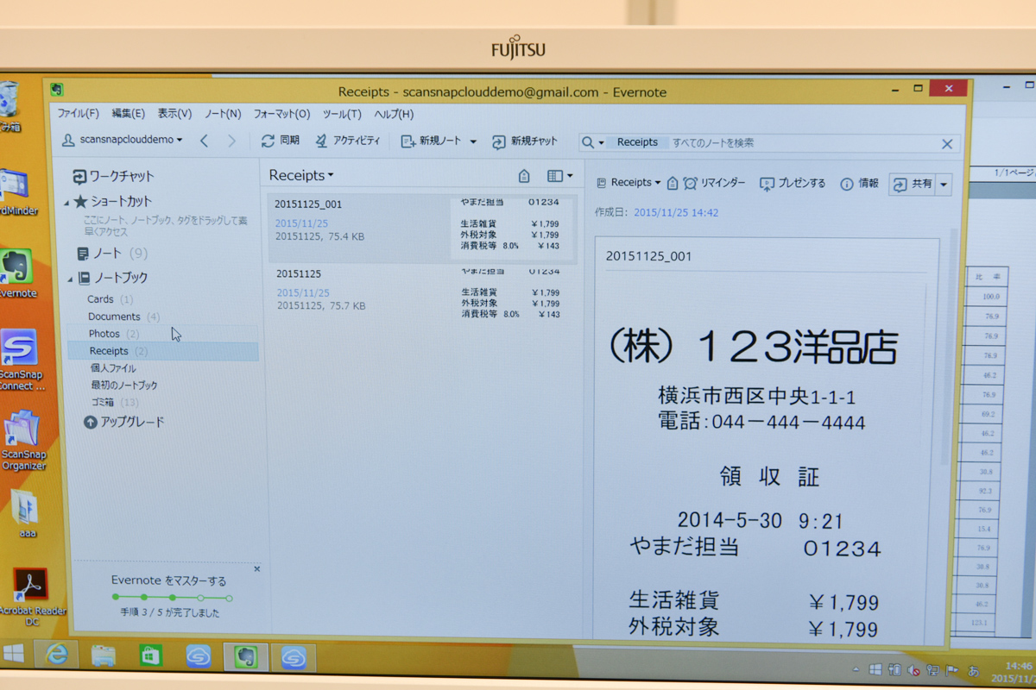1036x690 pixels.
Task: Set a リマインダー on the note
Action: click(714, 183)
